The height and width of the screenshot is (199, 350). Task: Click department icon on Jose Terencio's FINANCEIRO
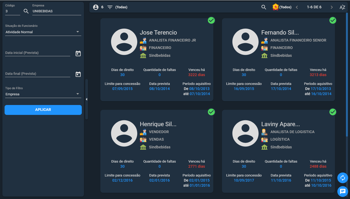(x=143, y=48)
